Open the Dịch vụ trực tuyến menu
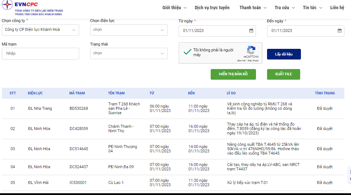 [212, 8]
